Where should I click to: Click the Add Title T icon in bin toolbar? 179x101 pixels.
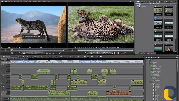[152, 2]
